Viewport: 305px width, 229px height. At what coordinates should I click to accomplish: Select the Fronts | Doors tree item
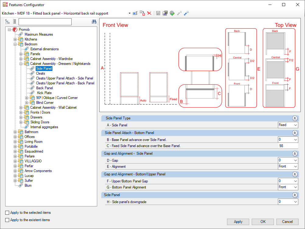40,112
